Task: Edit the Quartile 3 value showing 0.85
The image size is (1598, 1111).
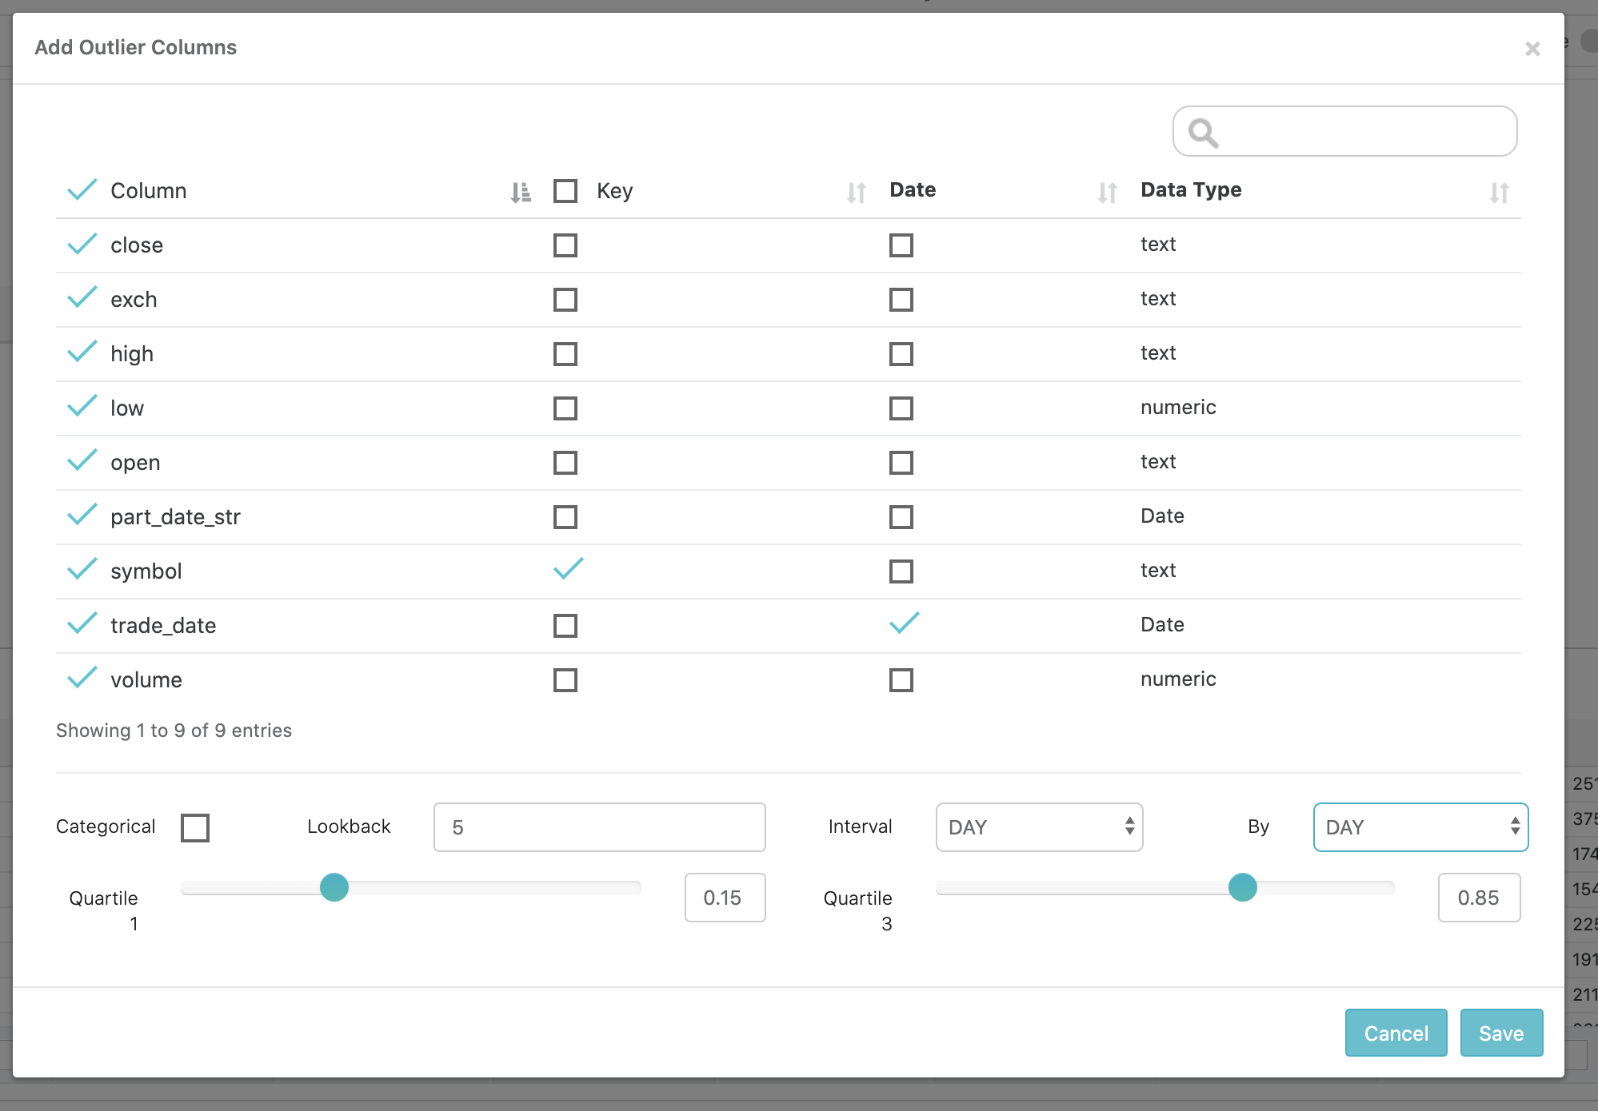Action: 1478,898
